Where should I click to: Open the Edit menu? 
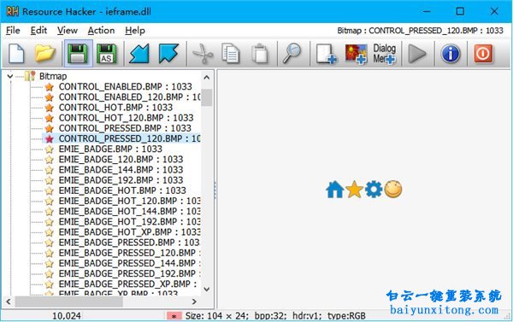pyautogui.click(x=38, y=31)
